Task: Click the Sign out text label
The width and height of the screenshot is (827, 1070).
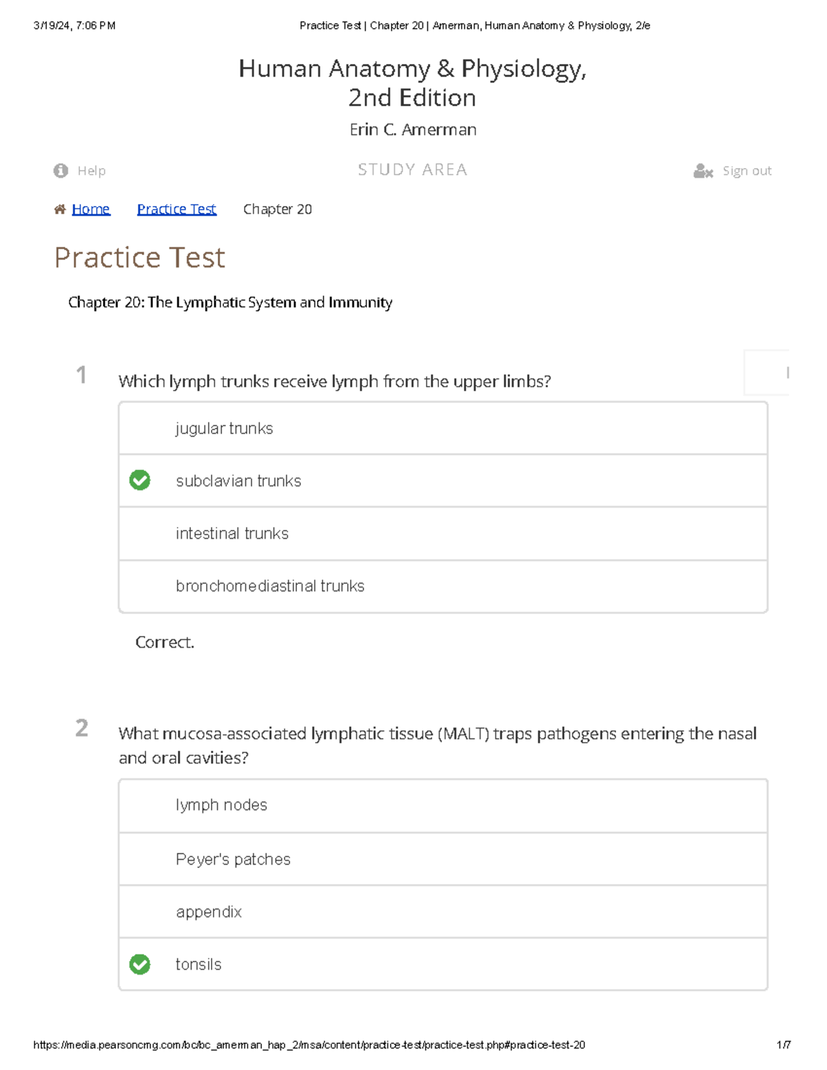Action: click(747, 170)
